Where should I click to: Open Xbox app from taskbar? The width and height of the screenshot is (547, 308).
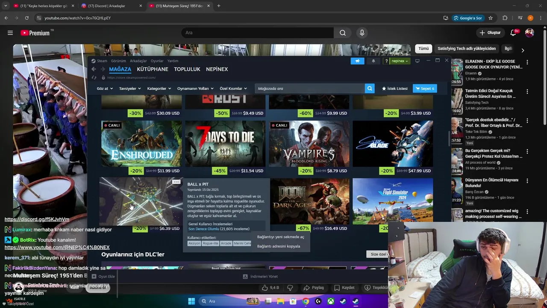[x=331, y=301]
